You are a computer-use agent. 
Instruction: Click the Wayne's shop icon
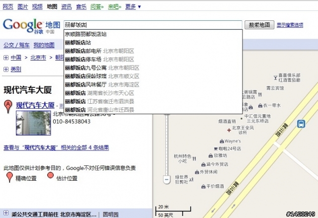tap(222, 141)
